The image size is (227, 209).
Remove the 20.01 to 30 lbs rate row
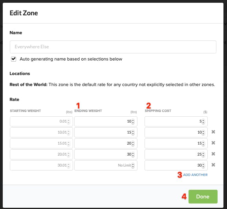213,154
